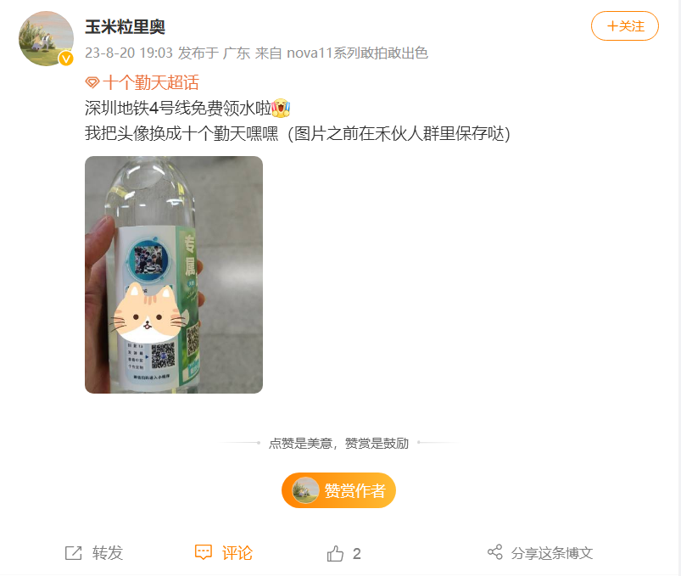The height and width of the screenshot is (576, 681).
Task: Open comments via the 评论 speech bubble icon
Action: [x=204, y=552]
